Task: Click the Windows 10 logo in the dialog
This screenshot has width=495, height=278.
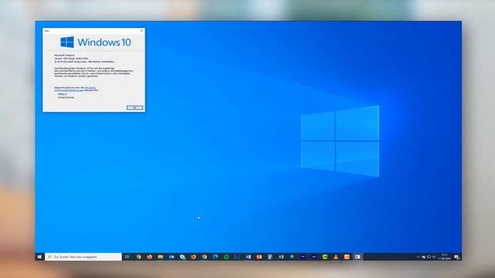Action: pyautogui.click(x=96, y=42)
